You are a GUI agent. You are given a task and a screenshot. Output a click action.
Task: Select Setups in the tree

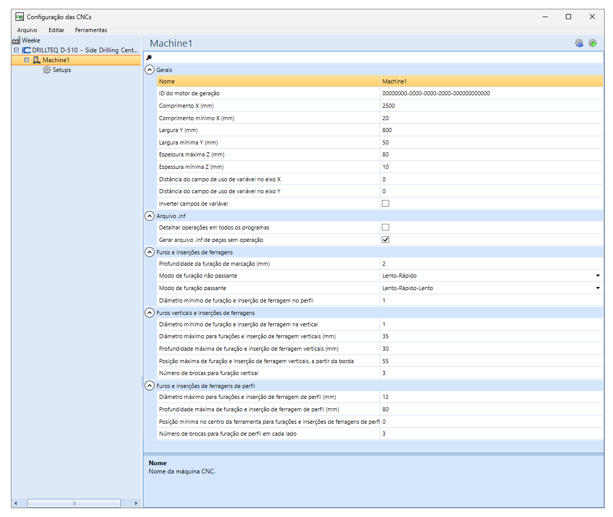pos(62,70)
